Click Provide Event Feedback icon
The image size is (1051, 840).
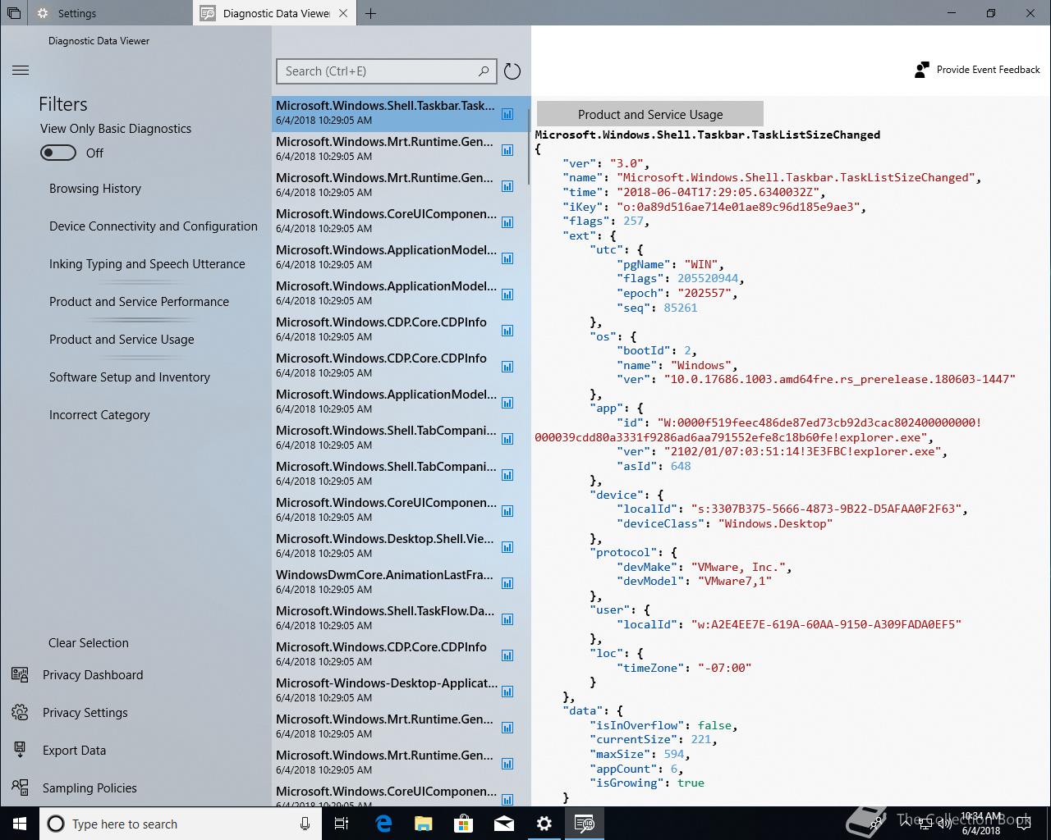(x=922, y=70)
